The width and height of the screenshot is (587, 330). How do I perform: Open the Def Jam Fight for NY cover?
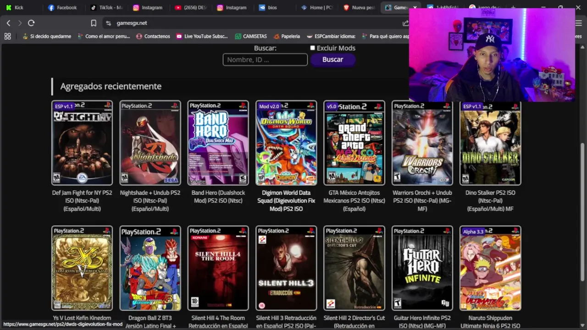pyautogui.click(x=82, y=143)
